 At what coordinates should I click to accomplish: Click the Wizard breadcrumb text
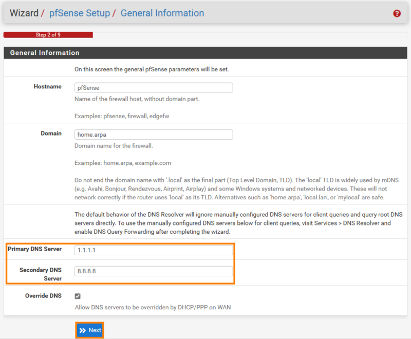tap(24, 13)
